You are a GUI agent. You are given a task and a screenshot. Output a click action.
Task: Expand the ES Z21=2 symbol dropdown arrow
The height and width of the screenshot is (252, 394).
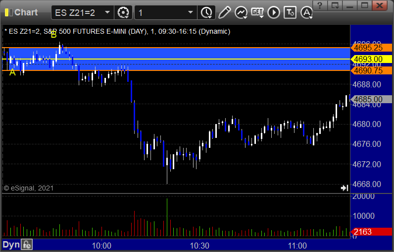click(107, 12)
